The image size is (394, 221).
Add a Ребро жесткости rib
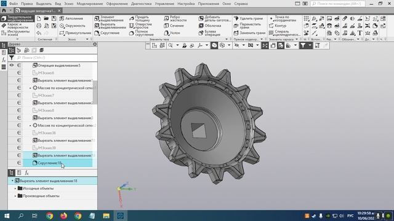175,18
